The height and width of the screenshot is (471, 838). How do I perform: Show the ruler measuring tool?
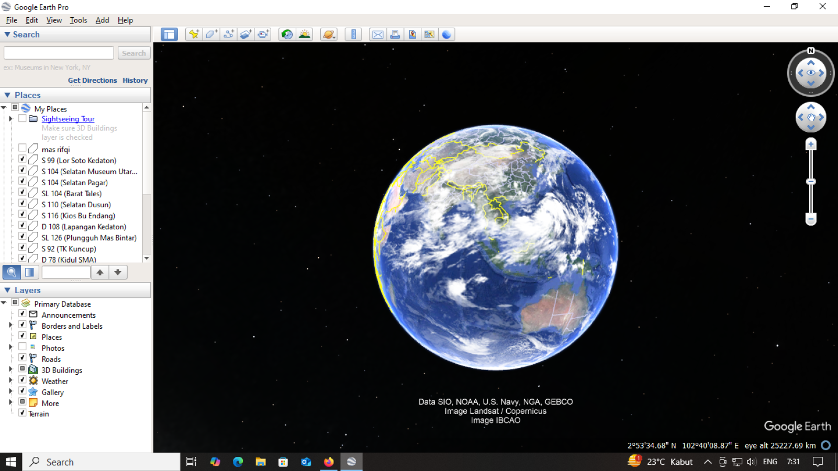pyautogui.click(x=353, y=35)
